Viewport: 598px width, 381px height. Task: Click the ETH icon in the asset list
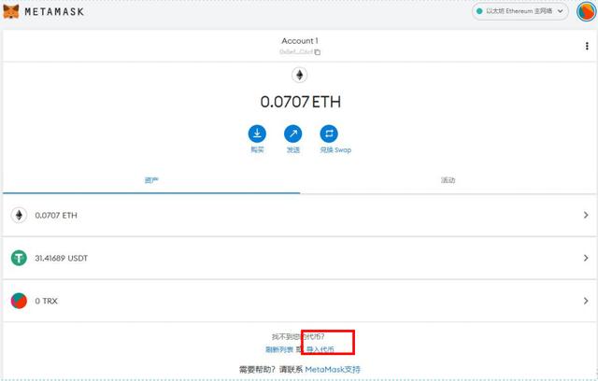[19, 215]
